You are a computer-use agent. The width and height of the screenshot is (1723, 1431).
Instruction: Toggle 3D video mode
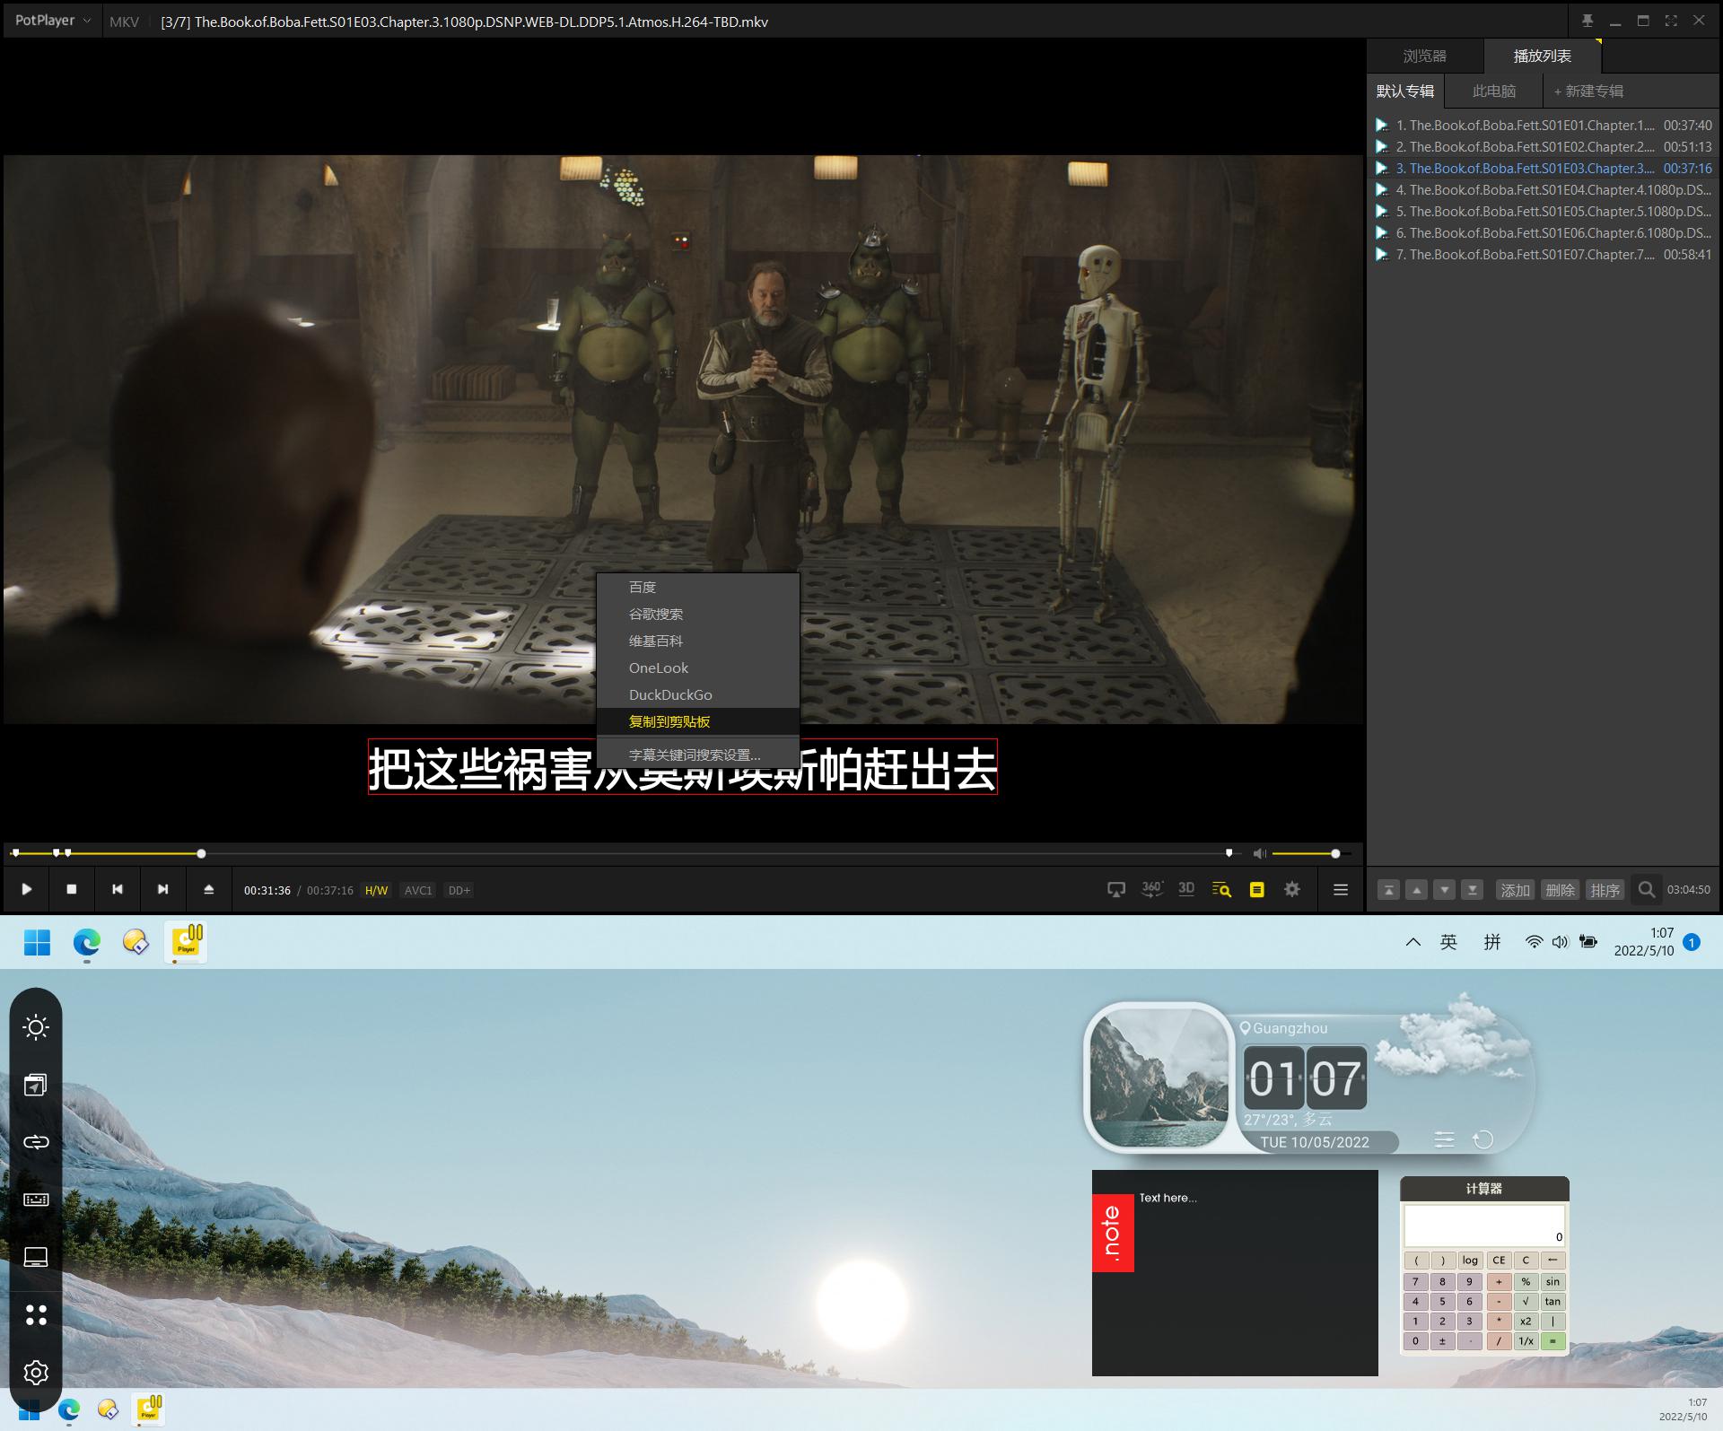tap(1186, 889)
